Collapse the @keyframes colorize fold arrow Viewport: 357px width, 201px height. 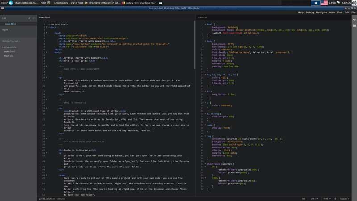pos(205,164)
